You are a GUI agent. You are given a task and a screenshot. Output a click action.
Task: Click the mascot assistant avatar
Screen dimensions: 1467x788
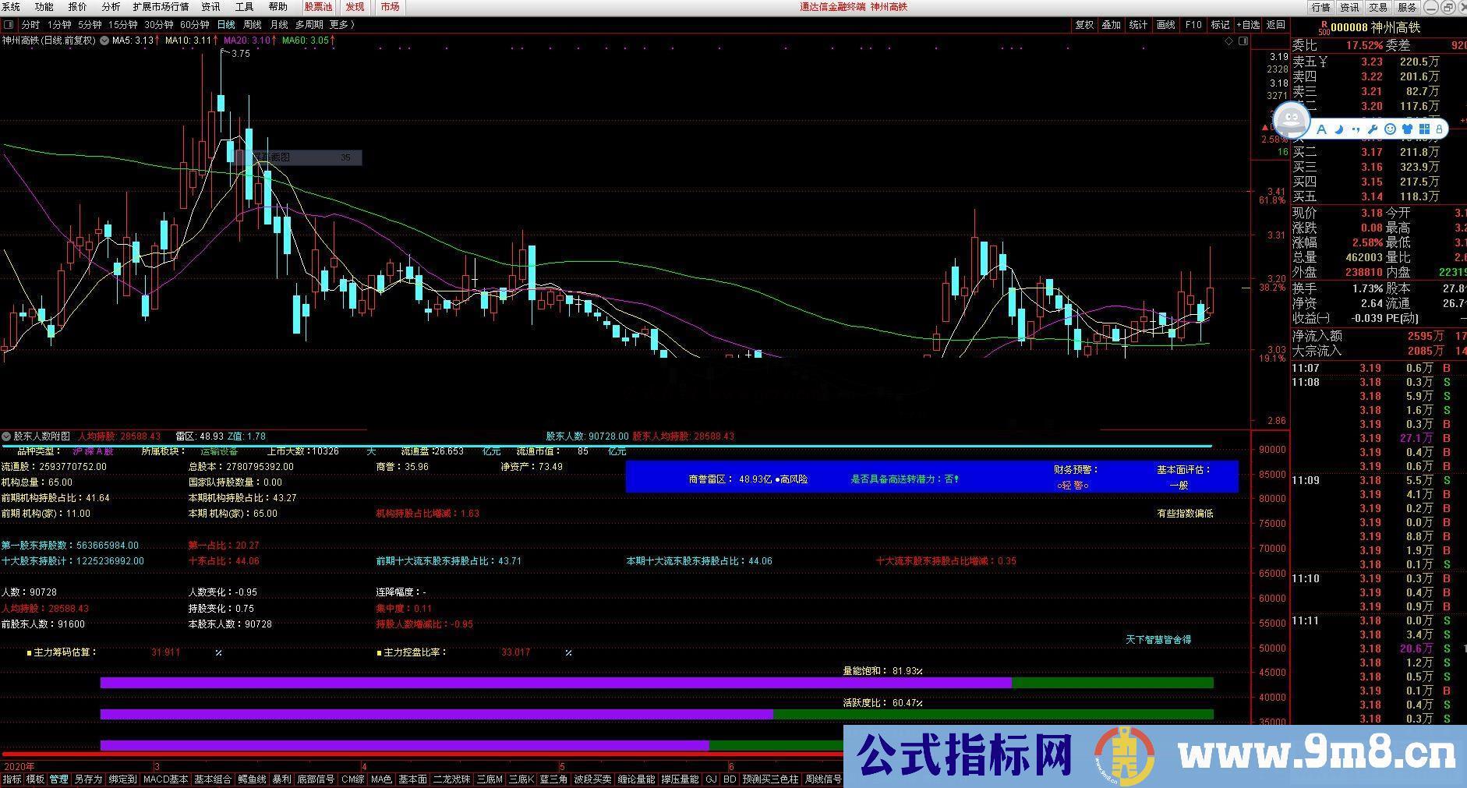tap(1291, 119)
